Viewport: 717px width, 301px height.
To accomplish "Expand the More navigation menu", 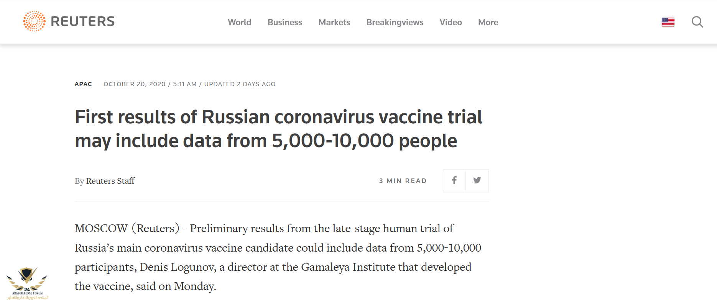I will point(488,22).
